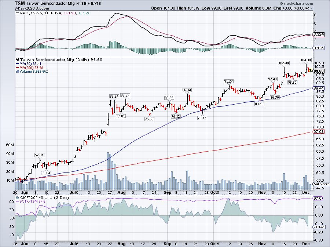Screen dimensions: 330x247
Task: Click the blue 89.41 MA value tag on the right axis
Action: point(319,88)
